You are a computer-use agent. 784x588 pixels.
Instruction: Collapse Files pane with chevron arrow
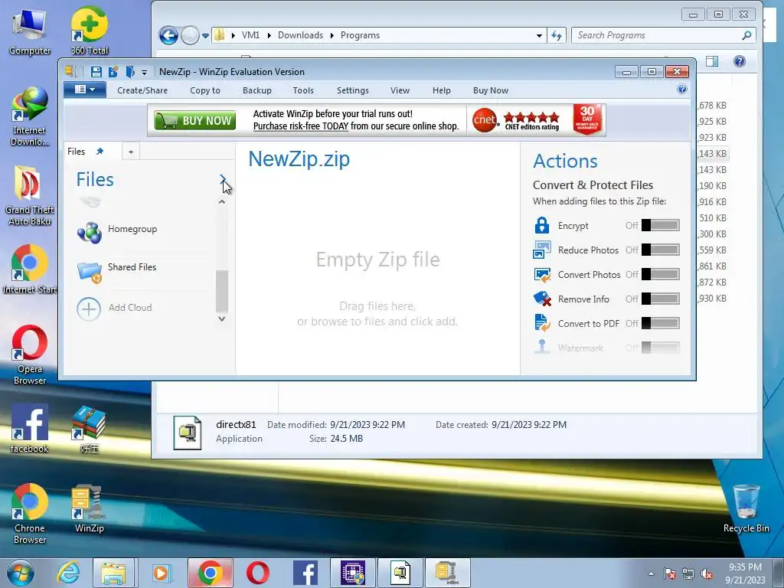(223, 178)
